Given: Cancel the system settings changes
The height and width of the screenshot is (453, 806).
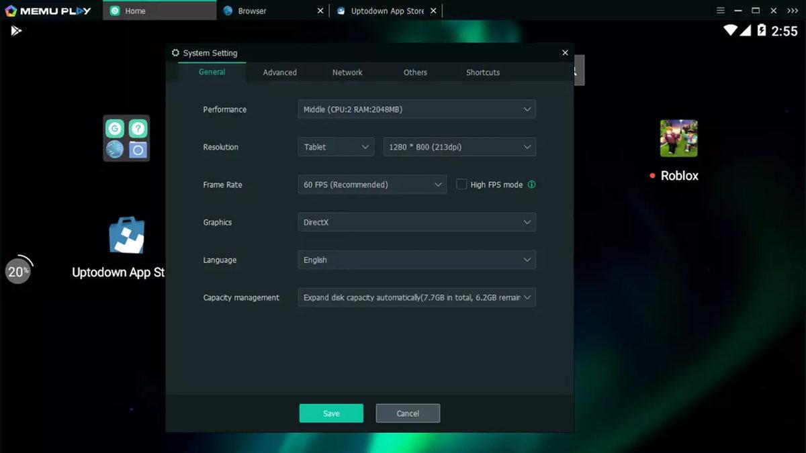Looking at the screenshot, I should [408, 413].
